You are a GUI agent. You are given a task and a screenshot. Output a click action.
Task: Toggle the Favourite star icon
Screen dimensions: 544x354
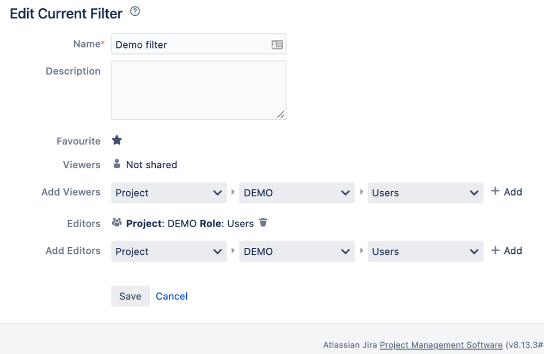click(117, 140)
